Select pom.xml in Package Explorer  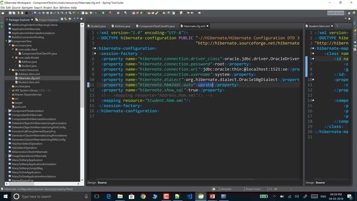(21, 107)
